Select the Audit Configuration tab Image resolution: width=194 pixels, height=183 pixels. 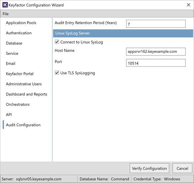(x=23, y=125)
